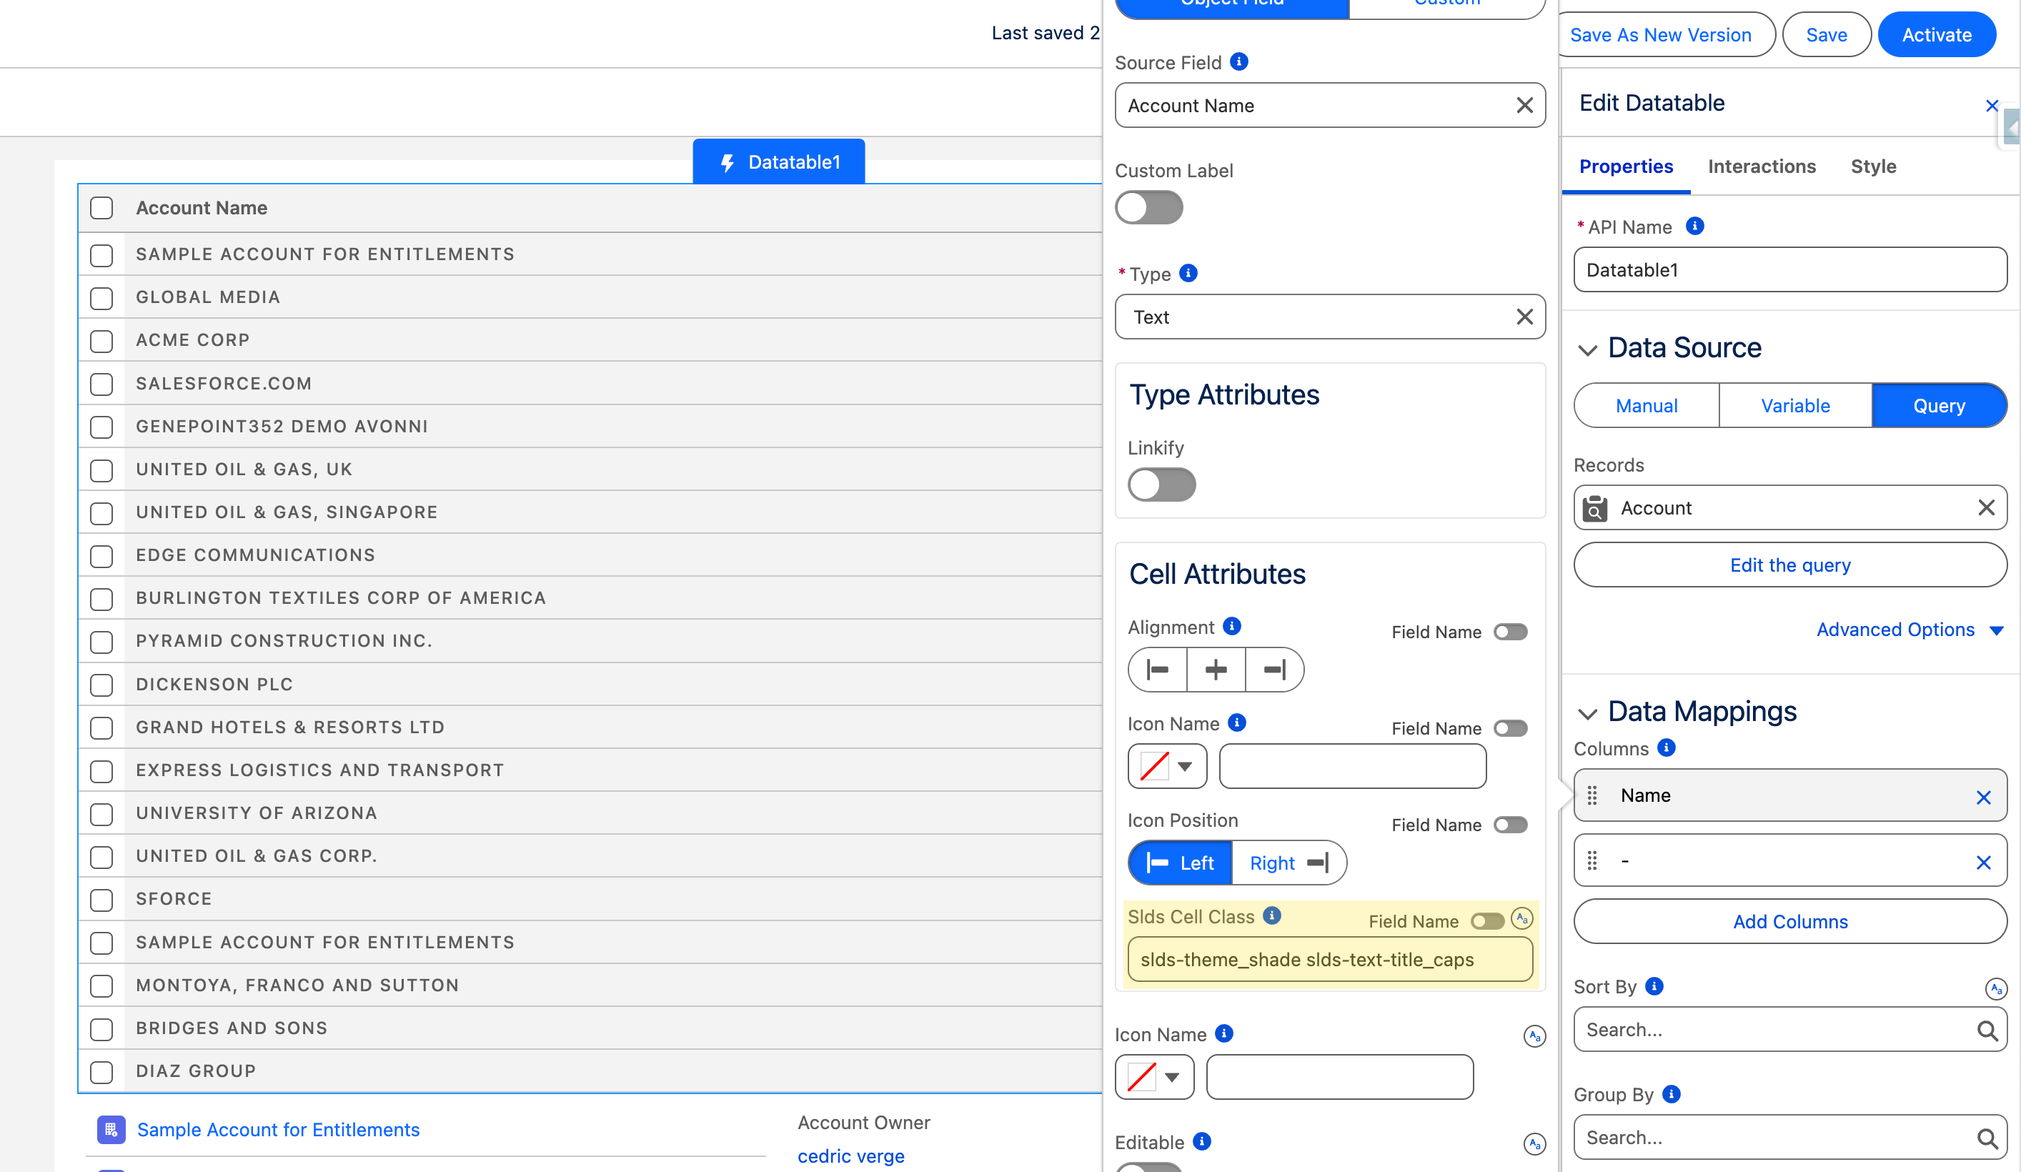This screenshot has width=2021, height=1172.
Task: Switch to the Style tab
Action: point(1872,166)
